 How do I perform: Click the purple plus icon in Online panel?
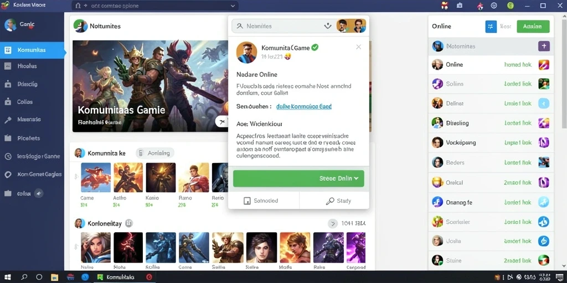(x=544, y=46)
